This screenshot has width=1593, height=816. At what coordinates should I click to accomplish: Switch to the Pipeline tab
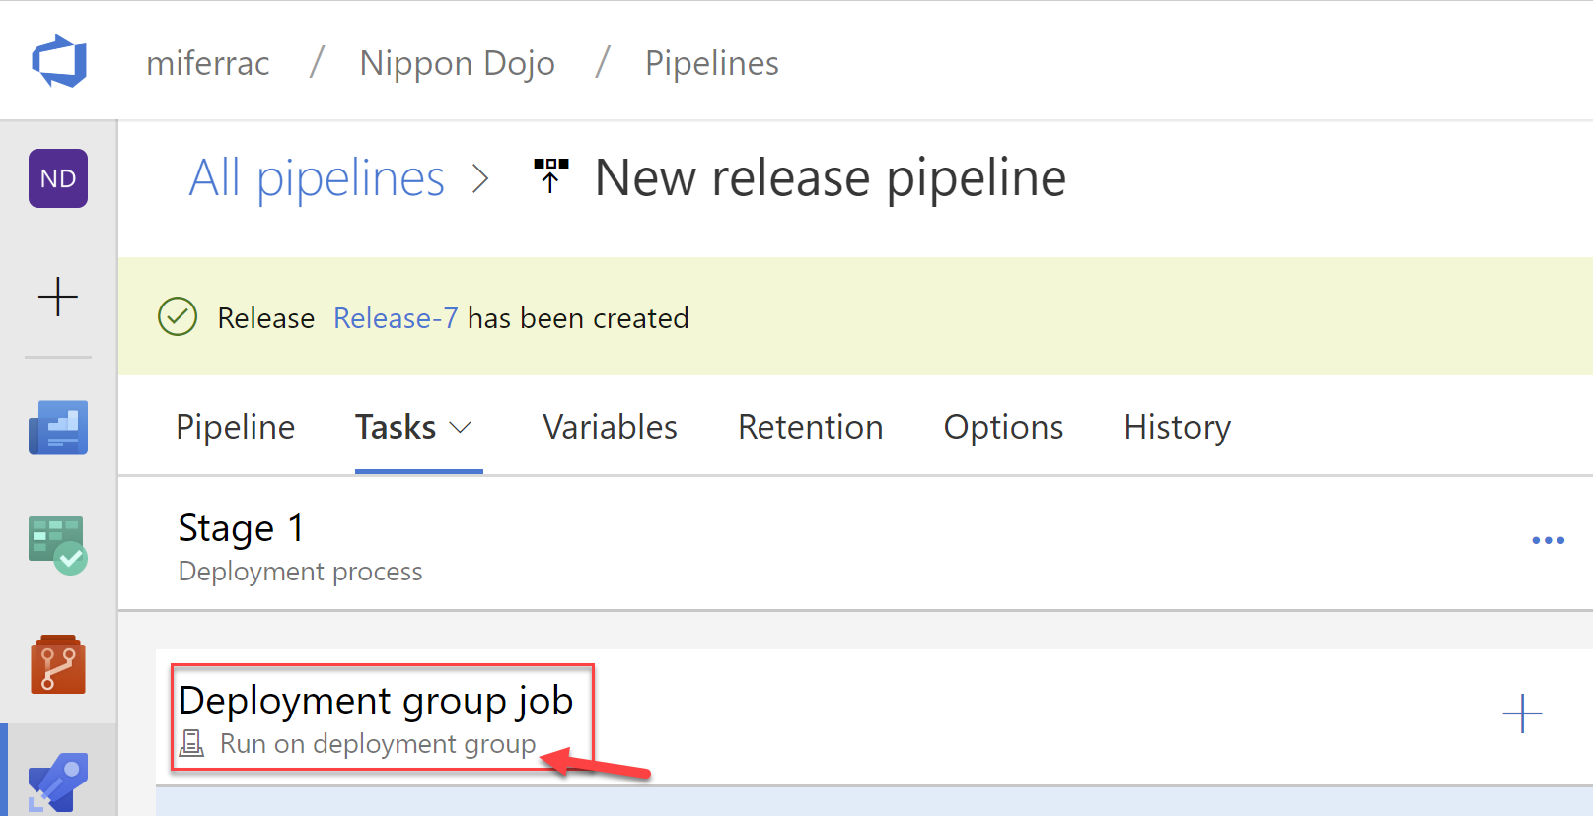point(235,427)
